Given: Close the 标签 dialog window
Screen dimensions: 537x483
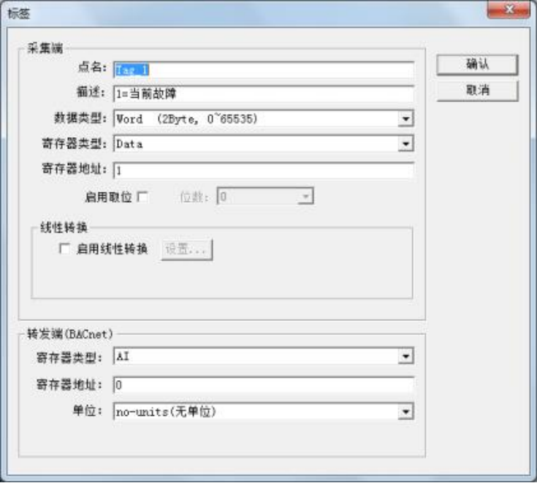Looking at the screenshot, I should coord(509,9).
